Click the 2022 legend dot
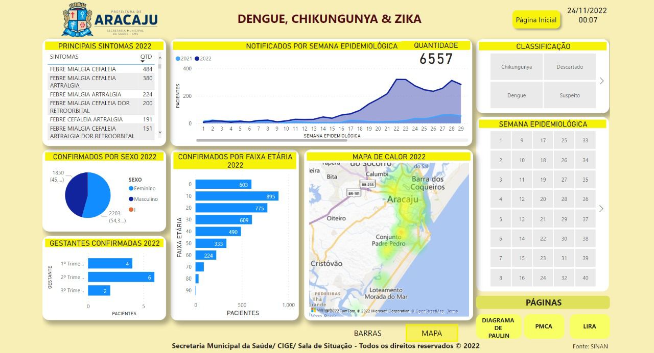The width and height of the screenshot is (654, 353). click(x=197, y=59)
